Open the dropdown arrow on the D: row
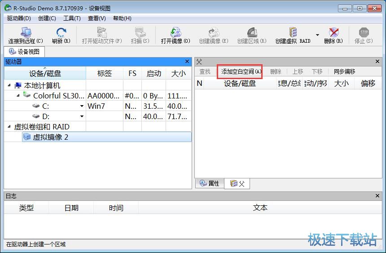 82,116
